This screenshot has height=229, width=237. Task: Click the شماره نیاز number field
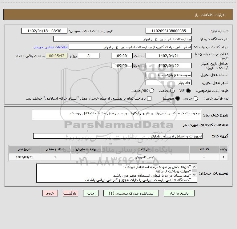click(169, 31)
